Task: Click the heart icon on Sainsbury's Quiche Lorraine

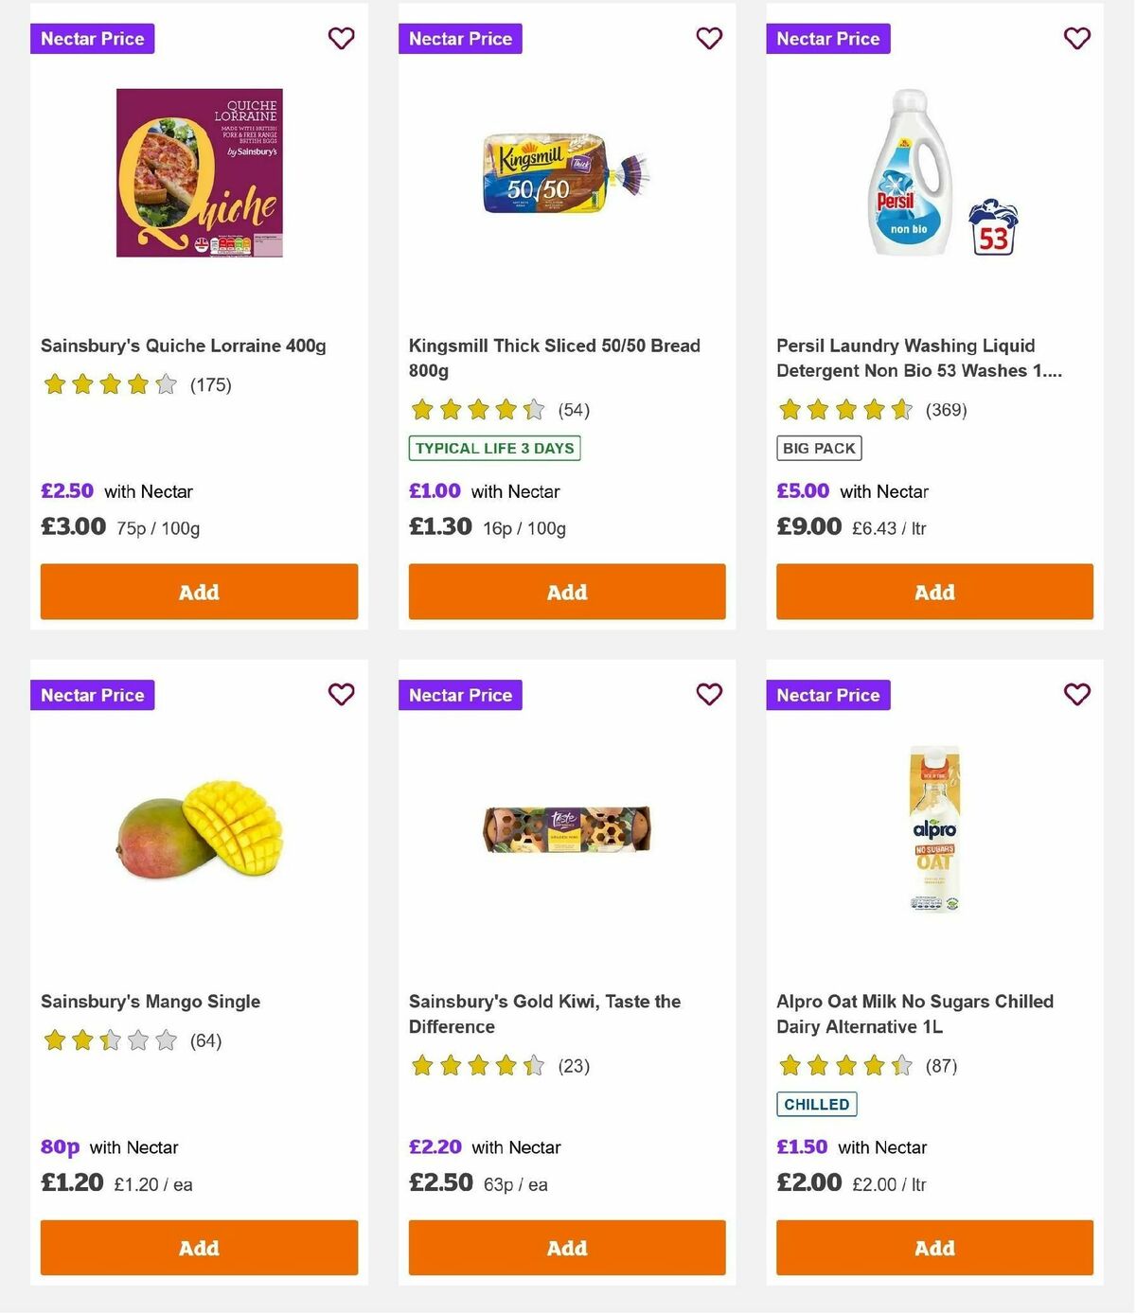Action: (341, 39)
